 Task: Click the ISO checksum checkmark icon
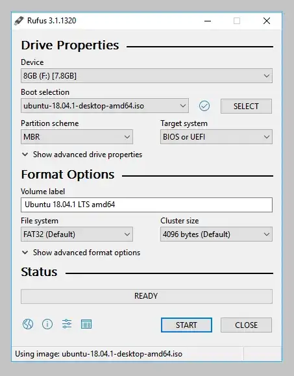click(204, 106)
